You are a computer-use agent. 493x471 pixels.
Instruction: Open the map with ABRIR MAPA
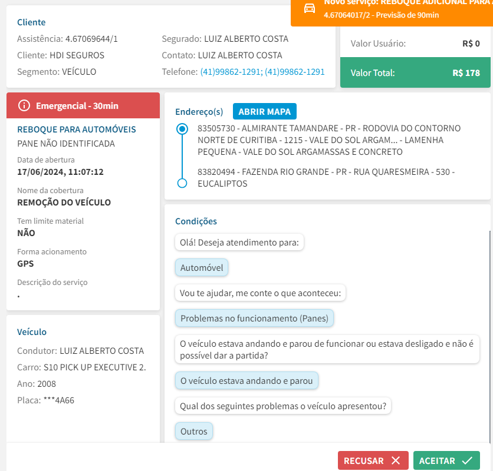[265, 111]
